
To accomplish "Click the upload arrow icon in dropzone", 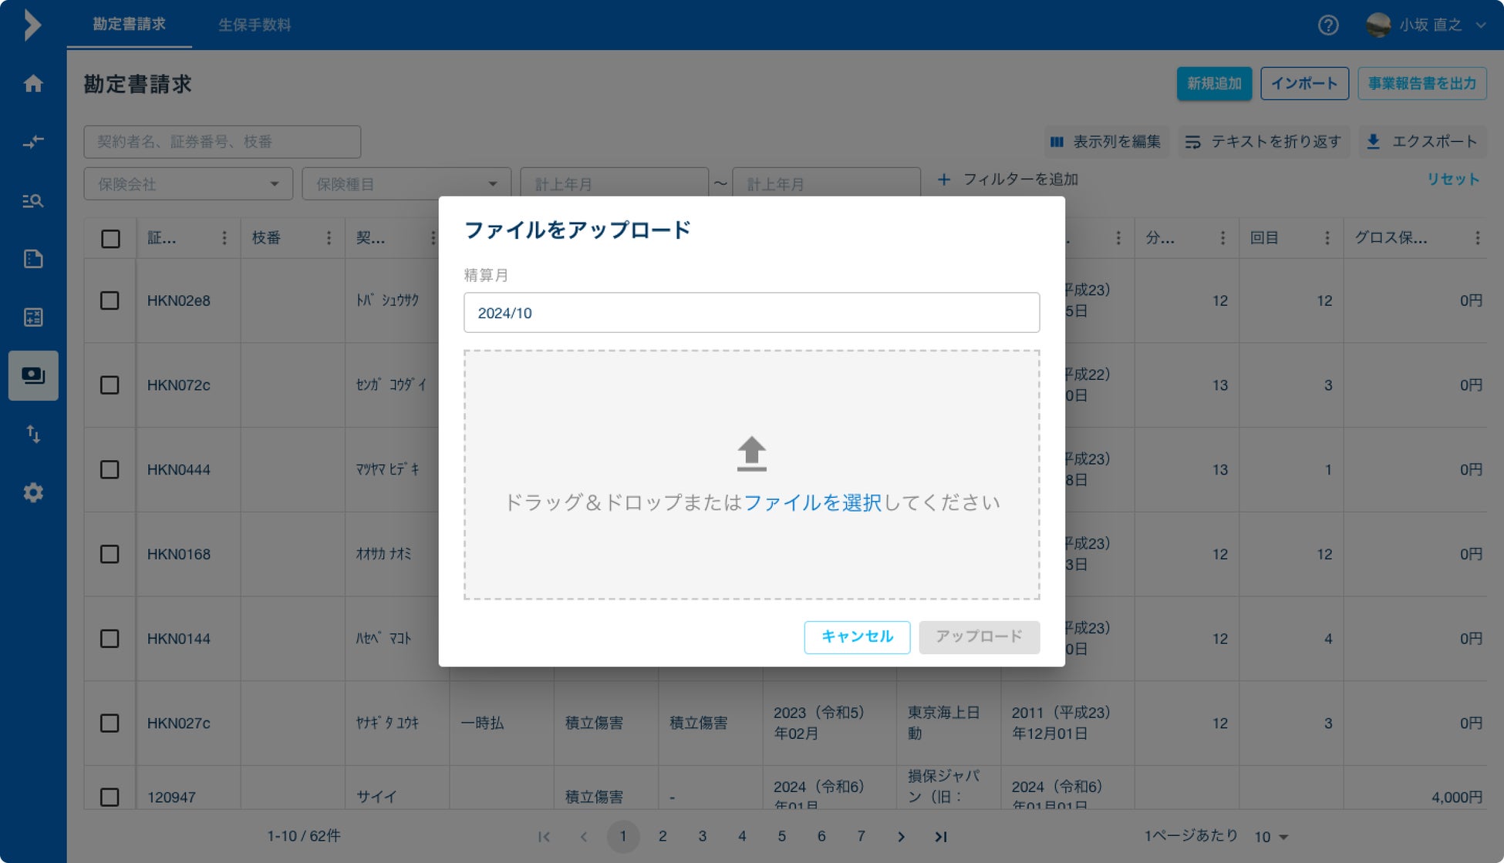I will coord(751,453).
